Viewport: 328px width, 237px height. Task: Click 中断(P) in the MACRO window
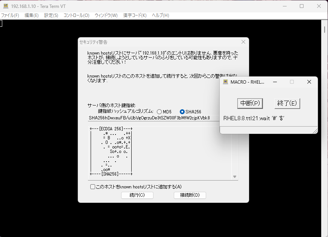(250, 103)
